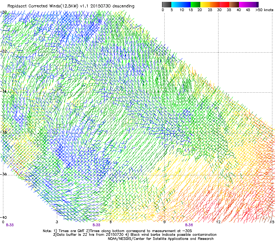Image resolution: width=275 pixels, height=241 pixels.
Task: Click the '45' legend scale label
Action: [x=248, y=10]
